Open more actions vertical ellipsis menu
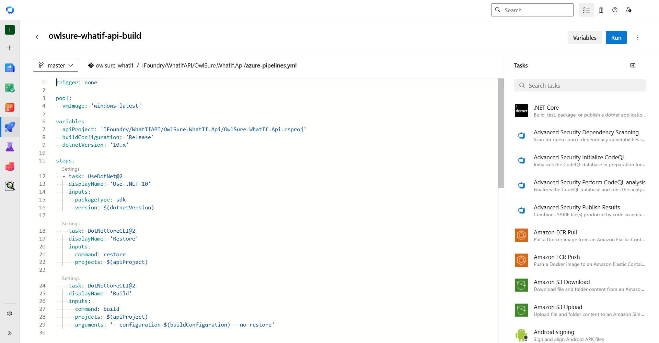The height and width of the screenshot is (343, 659). click(x=638, y=38)
